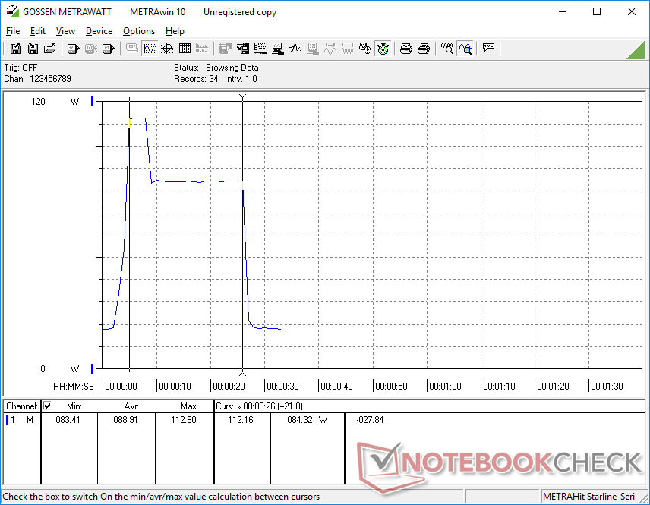
Task: Click the cursor value 112.16
Action: point(241,420)
